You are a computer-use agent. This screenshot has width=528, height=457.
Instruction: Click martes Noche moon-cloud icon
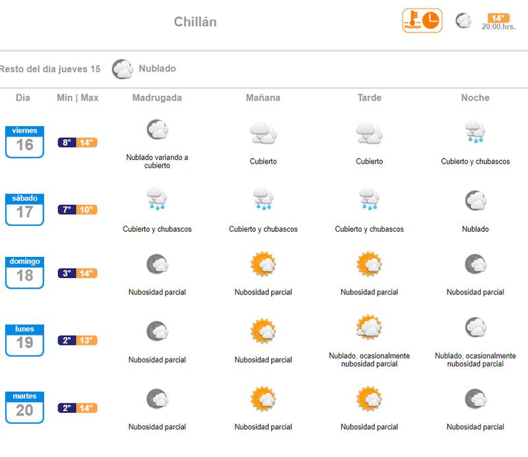tap(475, 399)
